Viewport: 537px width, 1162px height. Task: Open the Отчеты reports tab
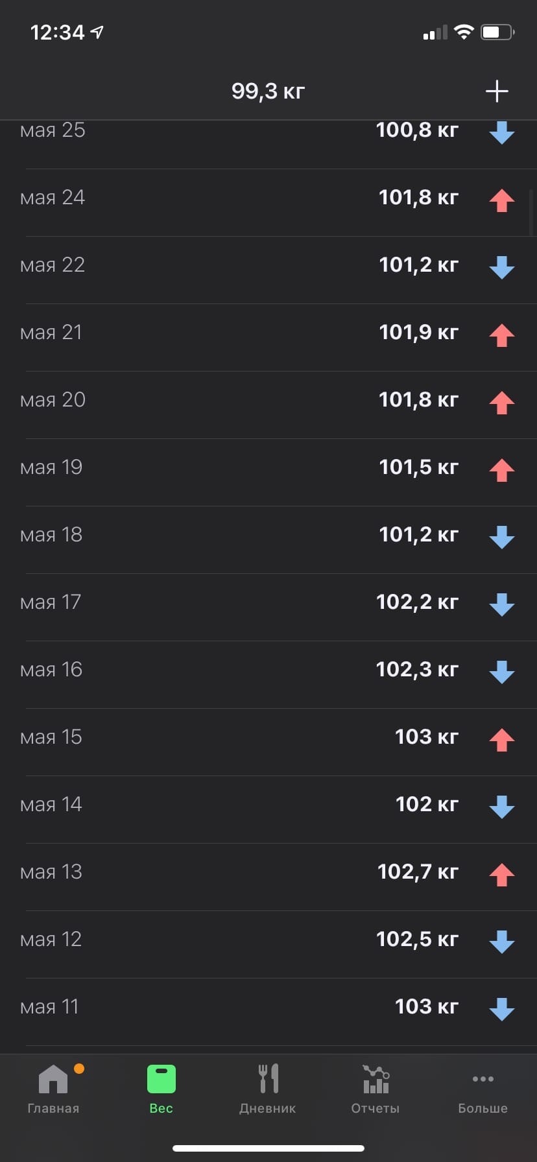376,1089
